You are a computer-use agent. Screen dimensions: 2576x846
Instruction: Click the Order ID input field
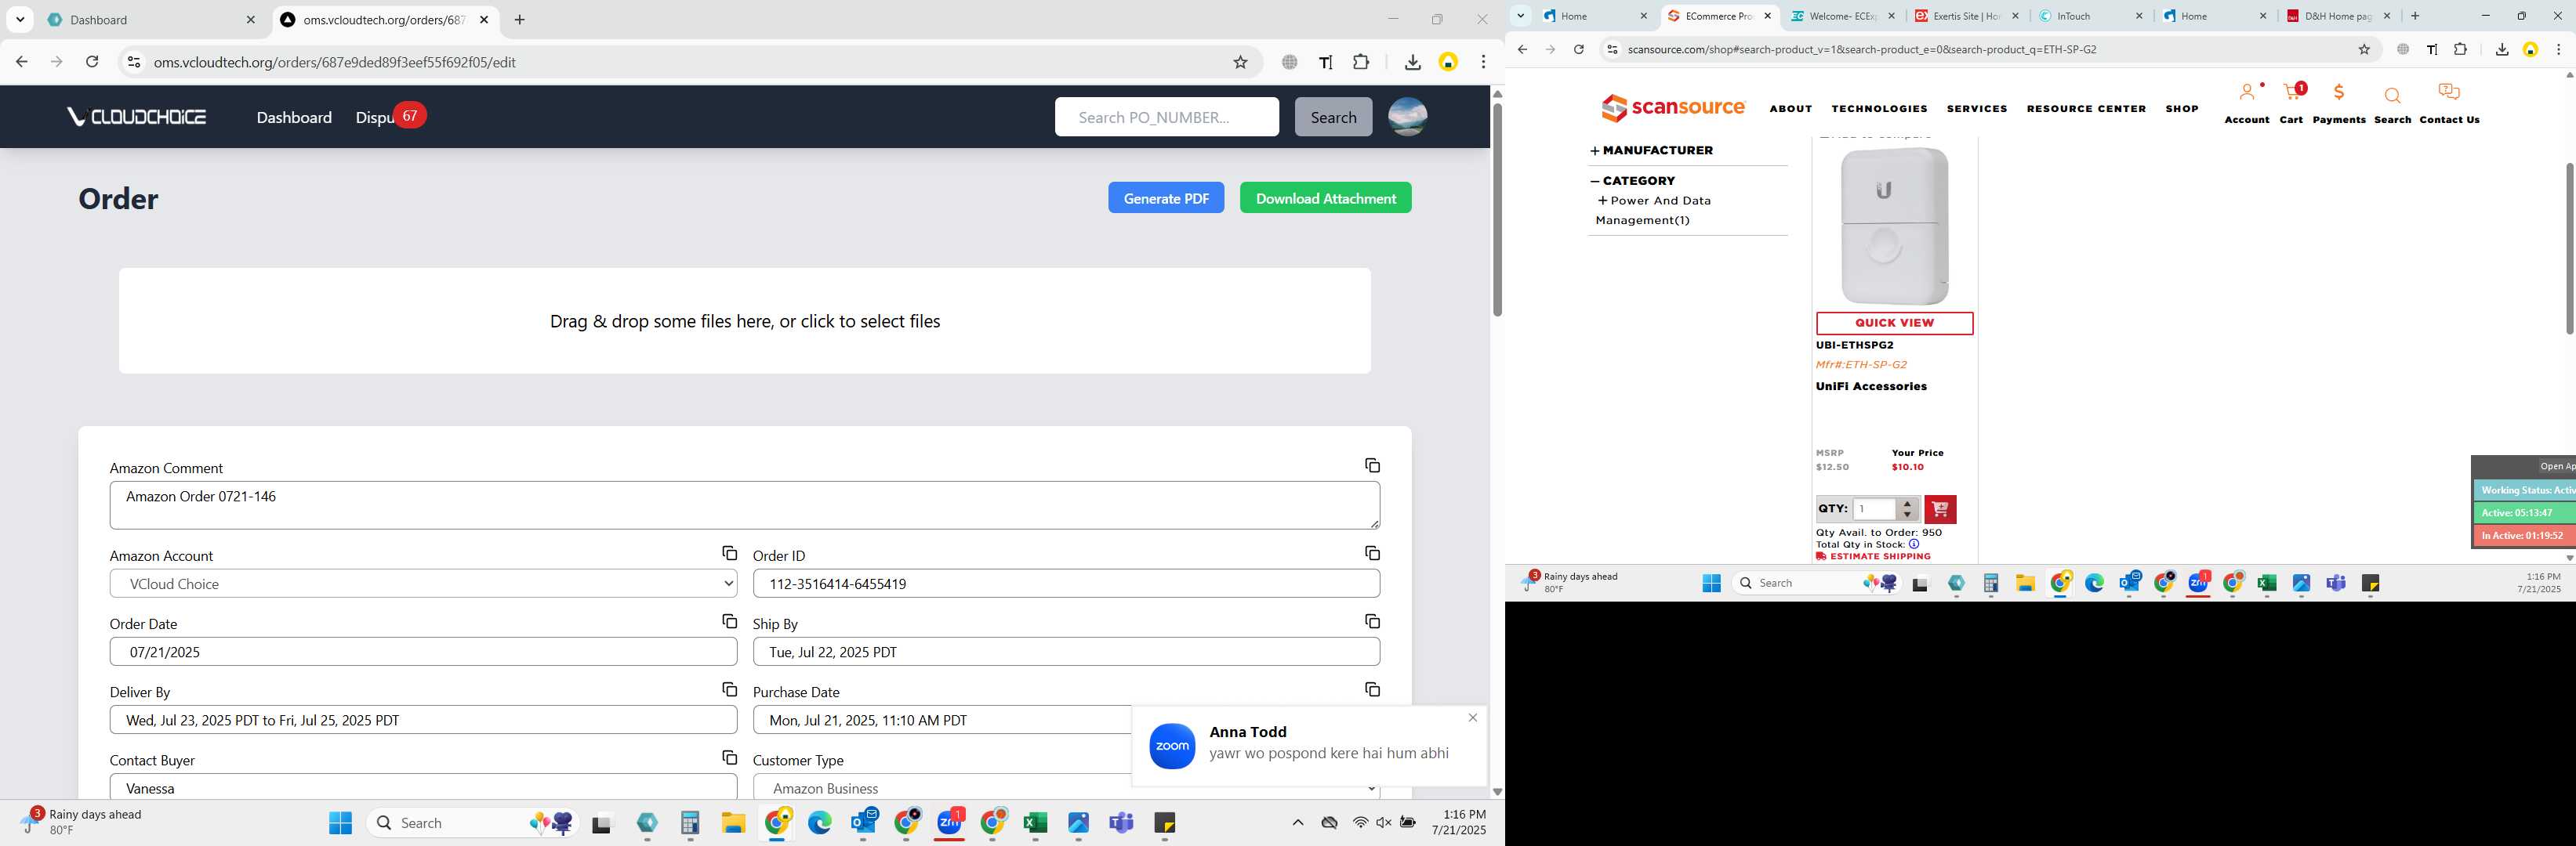coord(1066,584)
